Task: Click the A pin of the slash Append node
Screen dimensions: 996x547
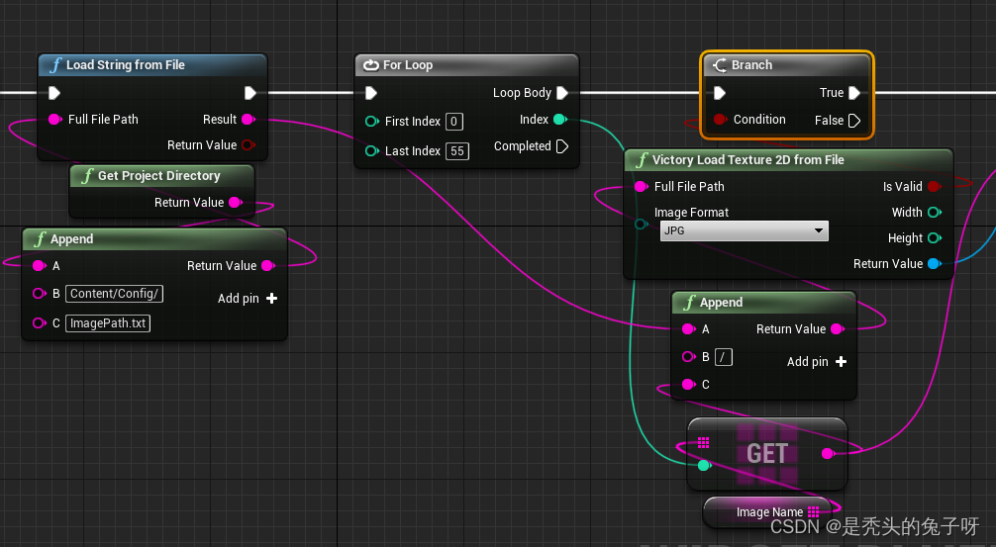Action: pos(688,328)
